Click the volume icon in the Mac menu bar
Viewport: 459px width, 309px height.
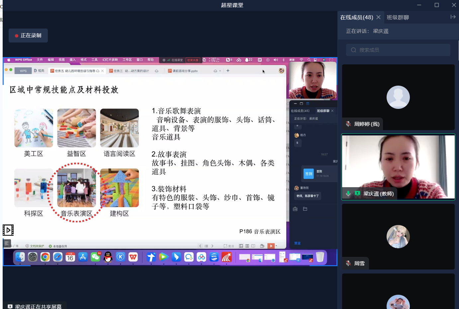pos(276,60)
